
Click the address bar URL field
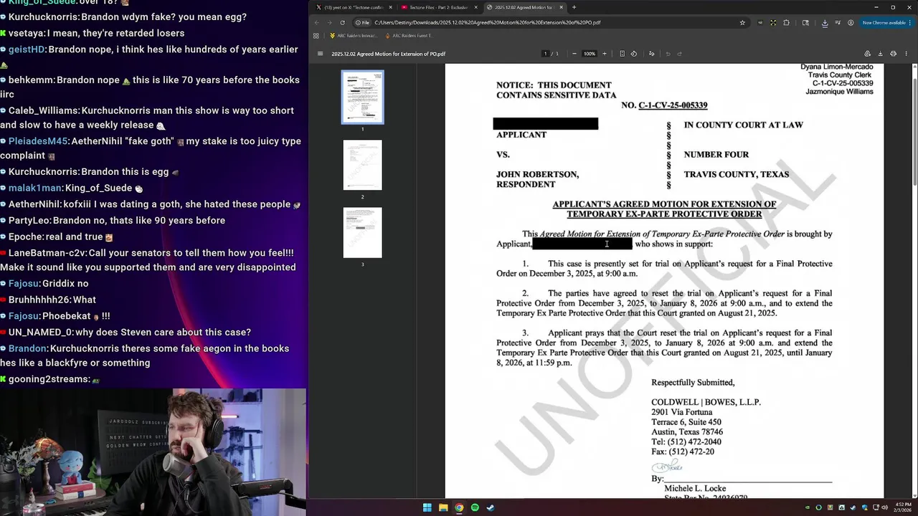[552, 23]
